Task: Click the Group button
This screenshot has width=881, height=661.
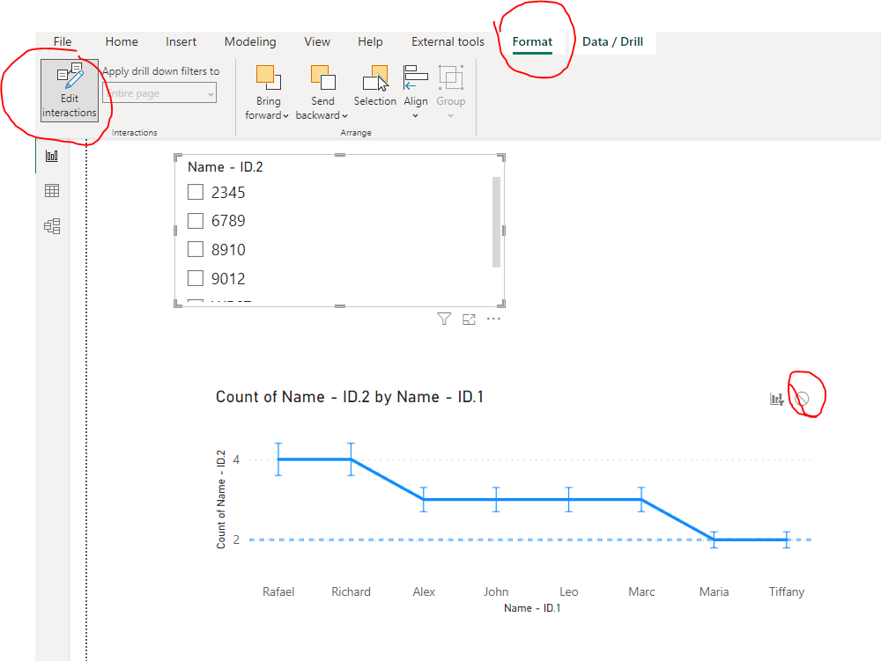Action: [450, 92]
